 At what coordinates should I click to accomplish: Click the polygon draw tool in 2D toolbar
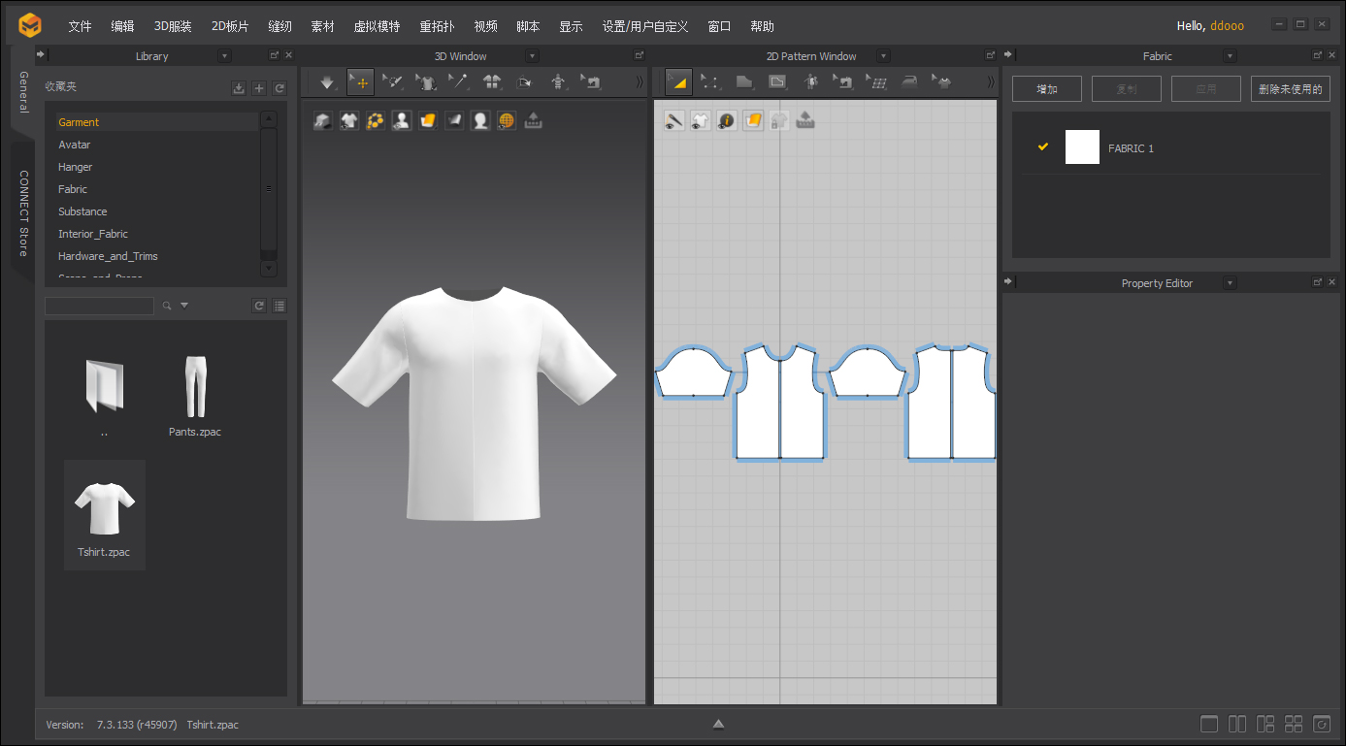coord(744,82)
